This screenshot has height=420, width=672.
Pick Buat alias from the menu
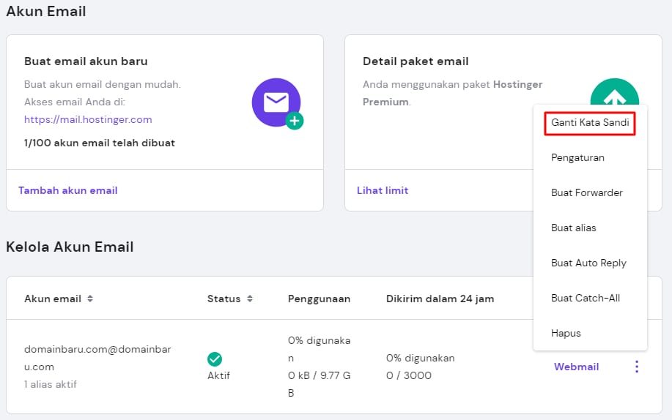coord(574,228)
